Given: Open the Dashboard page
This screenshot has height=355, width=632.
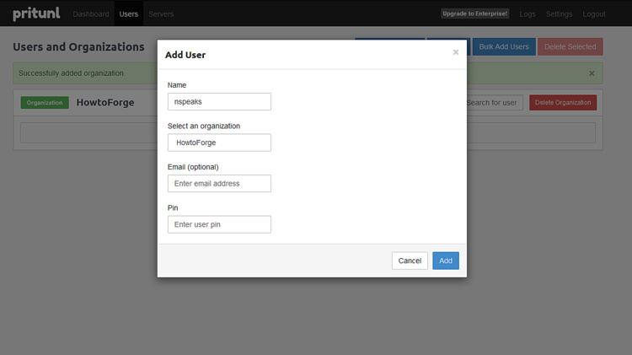Looking at the screenshot, I should [x=91, y=14].
